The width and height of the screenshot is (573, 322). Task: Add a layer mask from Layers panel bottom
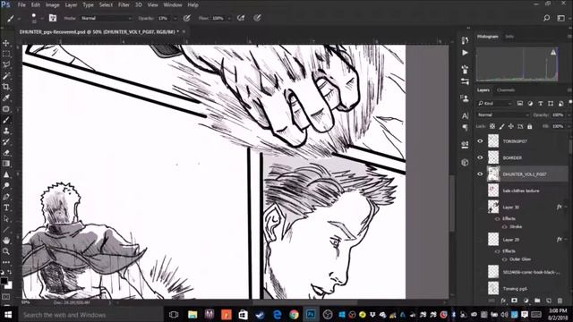[515, 301]
